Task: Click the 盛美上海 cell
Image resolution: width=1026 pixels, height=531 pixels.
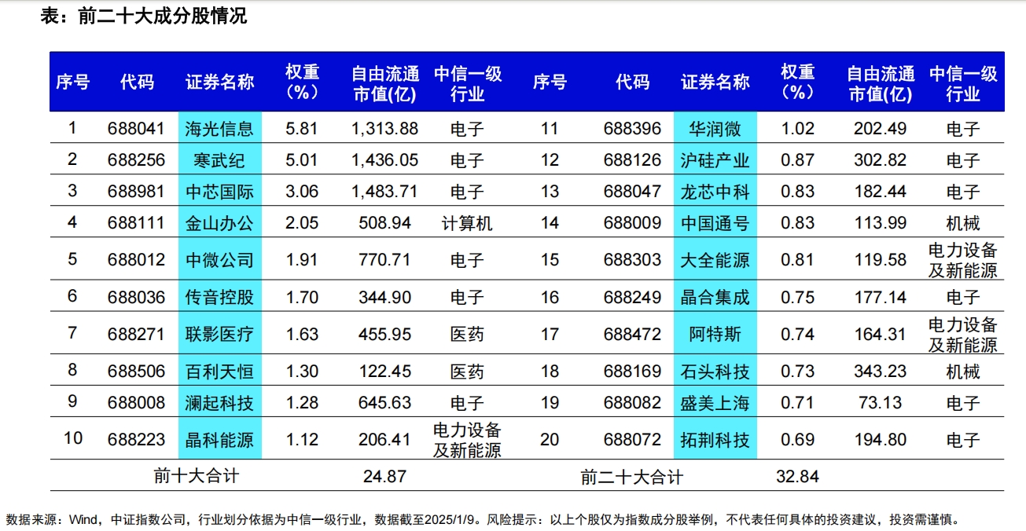Action: click(x=715, y=403)
